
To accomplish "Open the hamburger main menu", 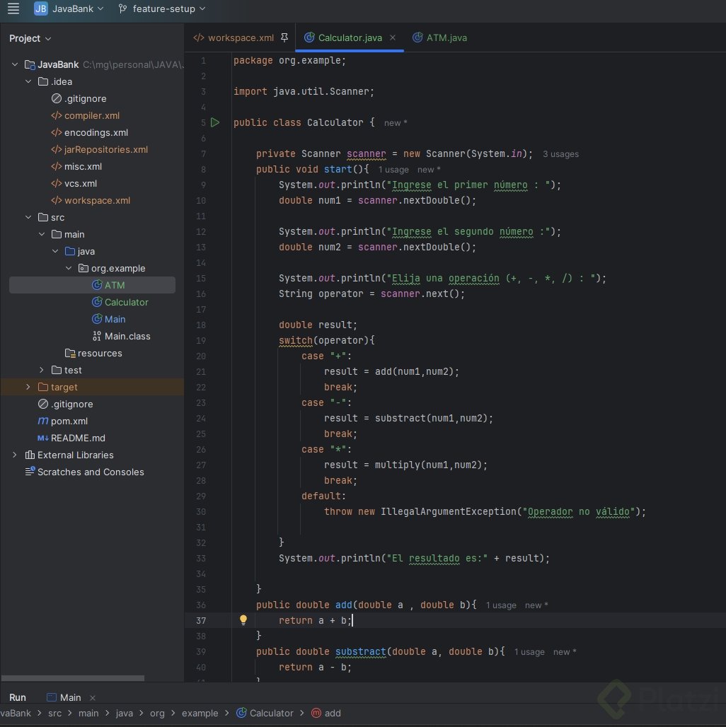I will (13, 9).
